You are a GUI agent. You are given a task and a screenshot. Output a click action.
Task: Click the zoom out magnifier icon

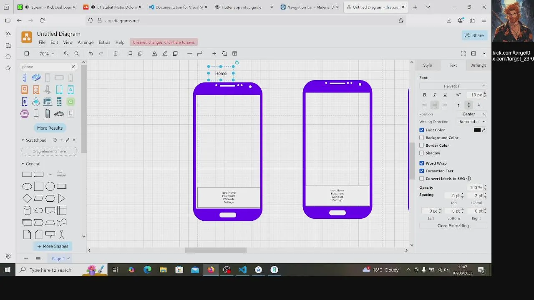(x=76, y=53)
